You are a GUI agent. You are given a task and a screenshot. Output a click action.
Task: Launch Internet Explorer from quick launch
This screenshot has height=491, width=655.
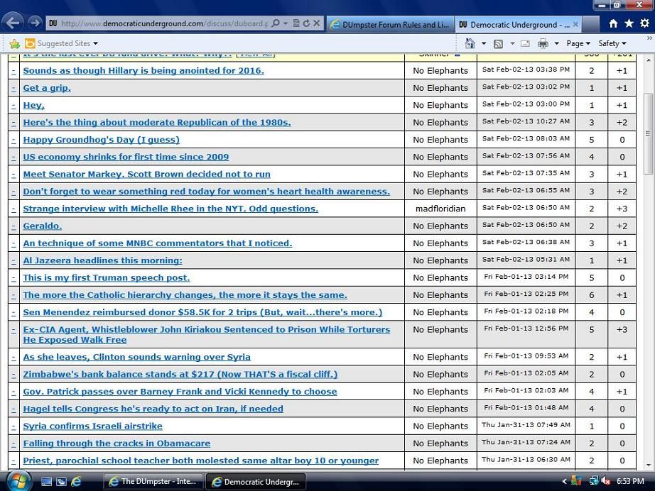click(76, 482)
